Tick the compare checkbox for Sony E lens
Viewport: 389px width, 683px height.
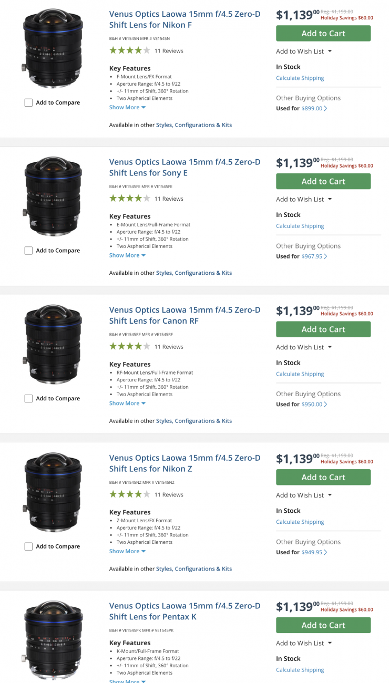(x=28, y=251)
